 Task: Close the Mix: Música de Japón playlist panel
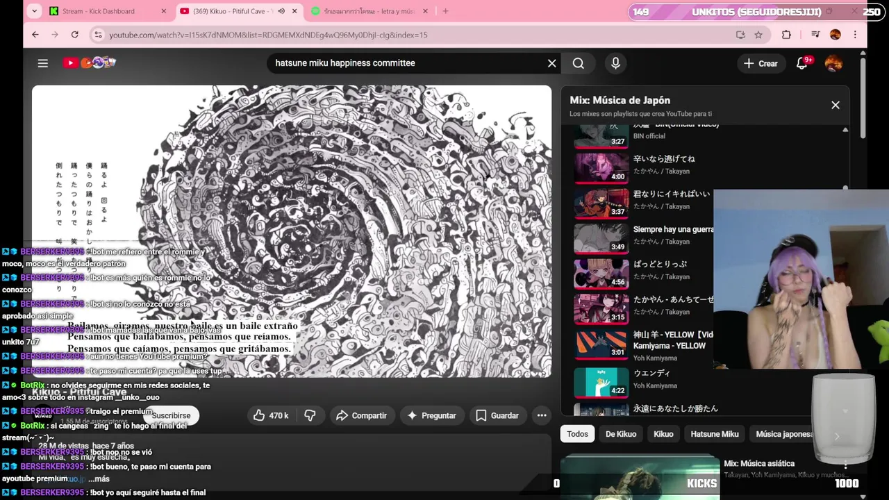[836, 105]
